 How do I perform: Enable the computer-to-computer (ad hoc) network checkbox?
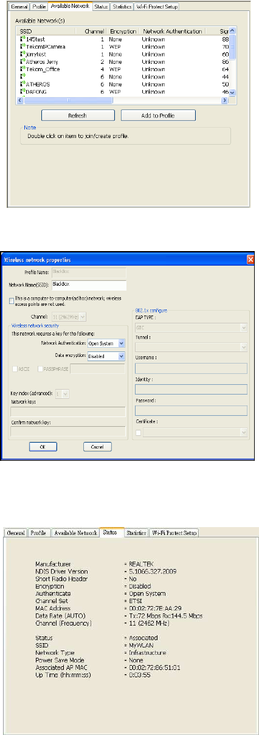click(x=12, y=300)
